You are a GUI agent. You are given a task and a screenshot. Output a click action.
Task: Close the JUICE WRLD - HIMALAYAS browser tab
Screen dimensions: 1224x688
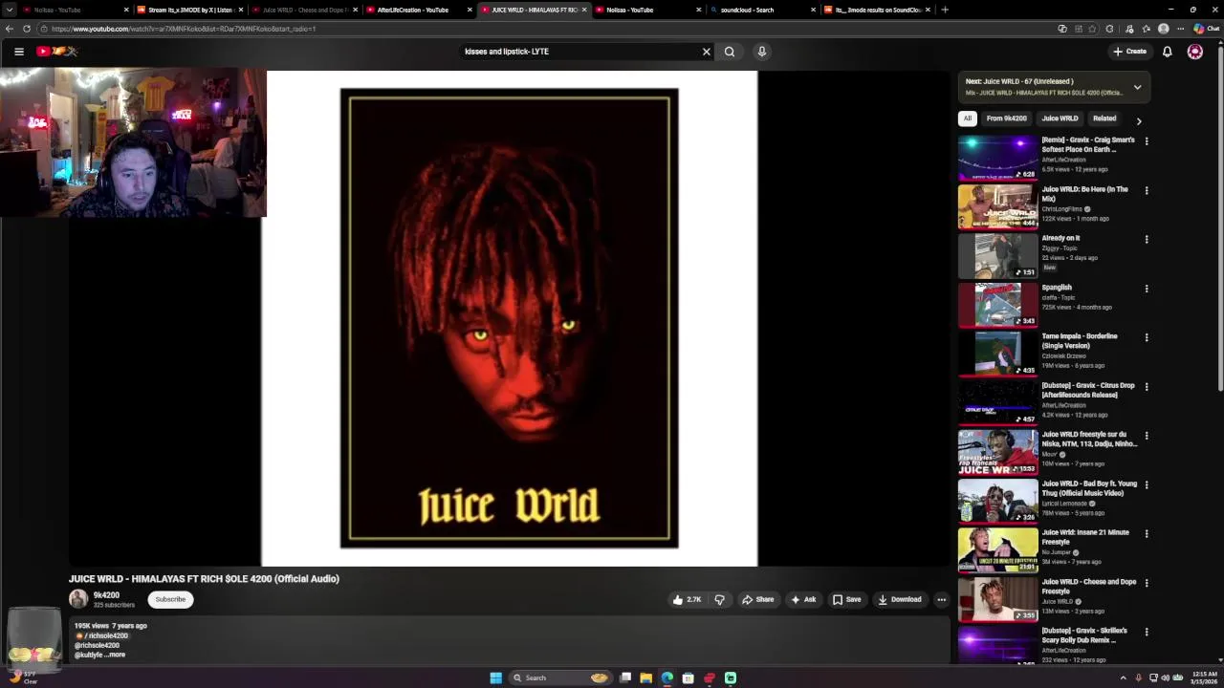[x=585, y=10]
